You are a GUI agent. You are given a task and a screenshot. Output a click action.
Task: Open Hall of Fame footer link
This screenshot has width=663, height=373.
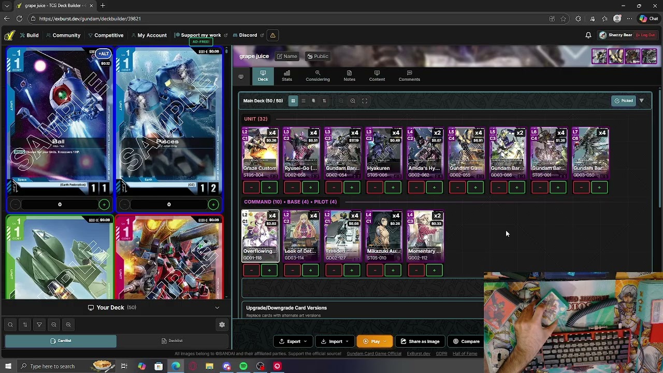pyautogui.click(x=465, y=354)
